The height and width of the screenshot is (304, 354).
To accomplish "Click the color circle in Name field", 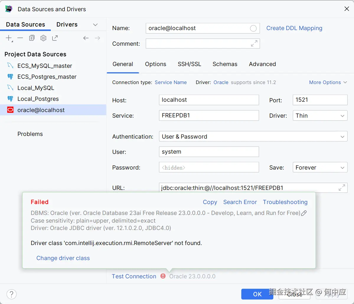I will 253,28.
